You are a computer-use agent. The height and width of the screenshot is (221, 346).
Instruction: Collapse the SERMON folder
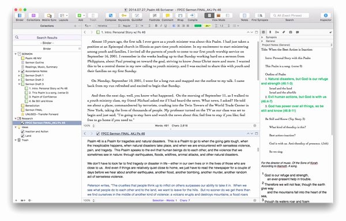tap(16, 54)
